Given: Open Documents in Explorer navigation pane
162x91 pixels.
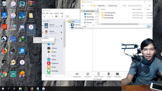Looking at the screenshot, I should [x=90, y=20].
